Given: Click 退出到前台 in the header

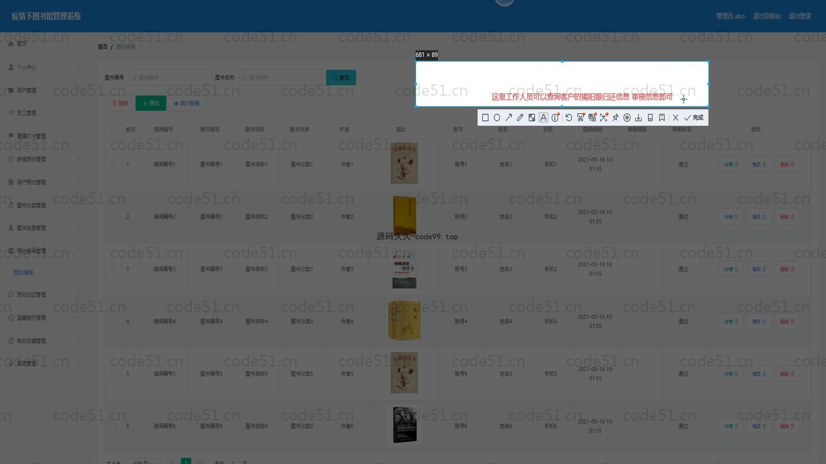Looking at the screenshot, I should pyautogui.click(x=767, y=16).
